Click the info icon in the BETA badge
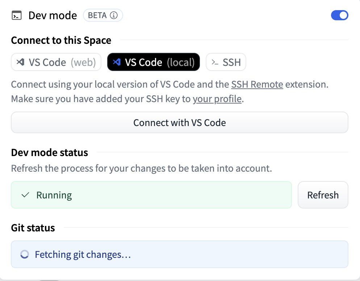 click(x=114, y=16)
